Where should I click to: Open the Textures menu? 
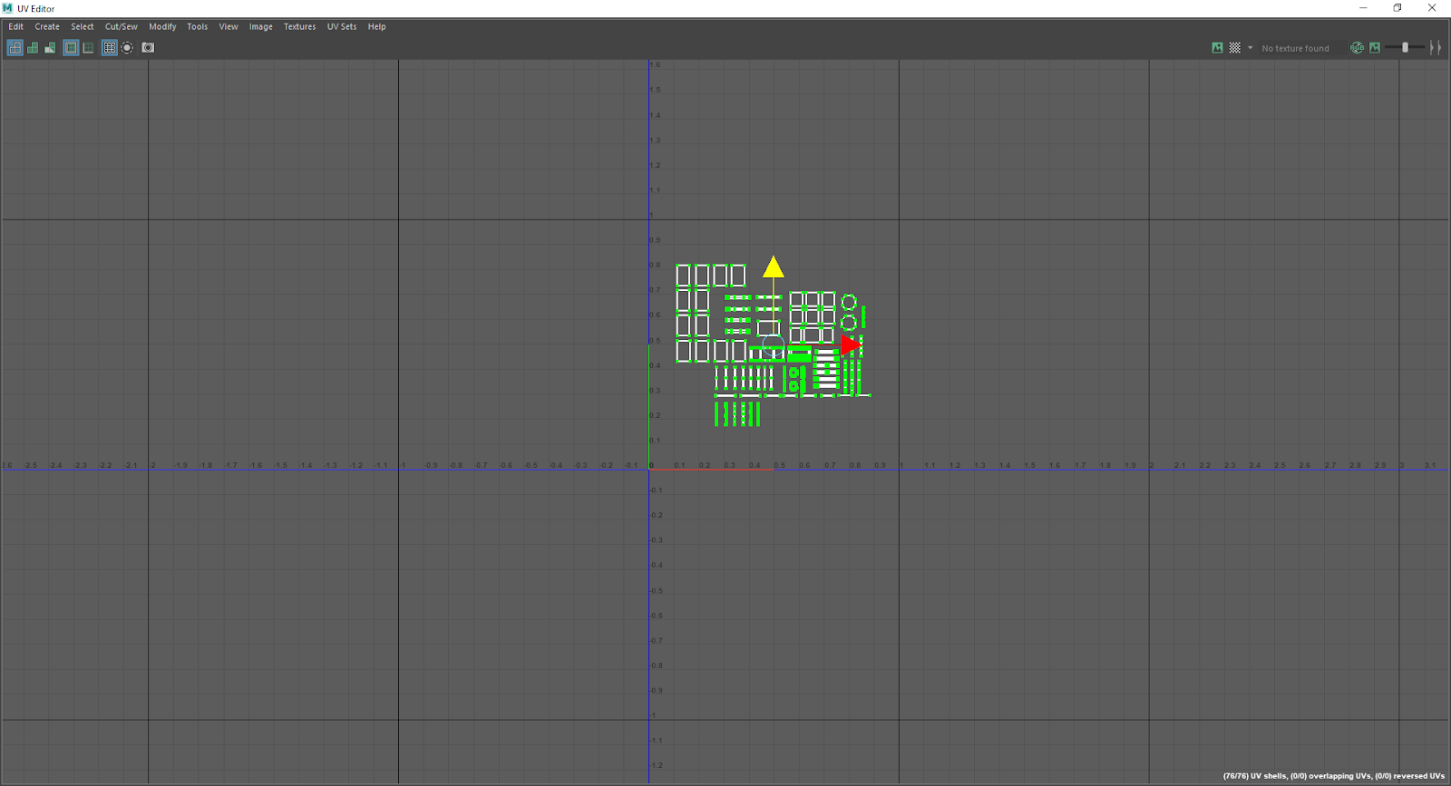(x=300, y=26)
